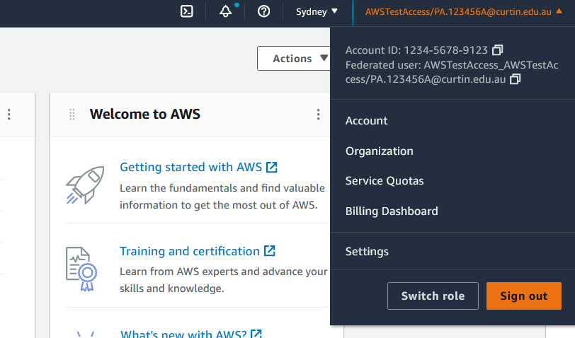Screen dimensions: 575x338
Task: Click the Sign out button
Action: tap(524, 296)
